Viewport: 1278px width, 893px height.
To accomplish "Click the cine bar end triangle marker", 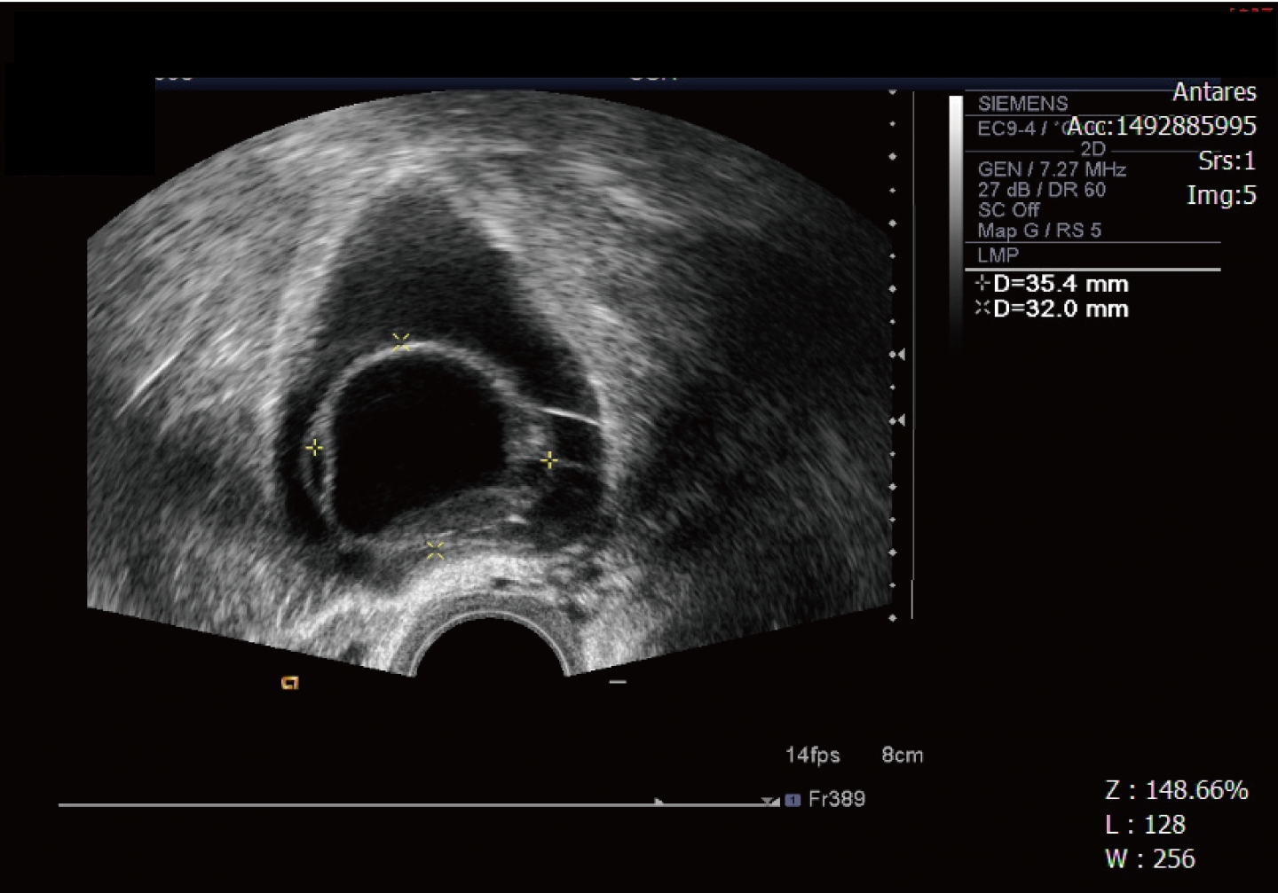I will (x=769, y=802).
